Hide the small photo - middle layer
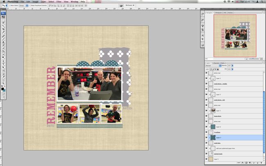Image resolution: width=266 pixels, height=166 pixels. click(x=207, y=84)
